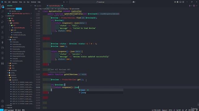Select the json autocomplete suggestion
This screenshot has width=199, height=111.
pyautogui.click(x=101, y=90)
